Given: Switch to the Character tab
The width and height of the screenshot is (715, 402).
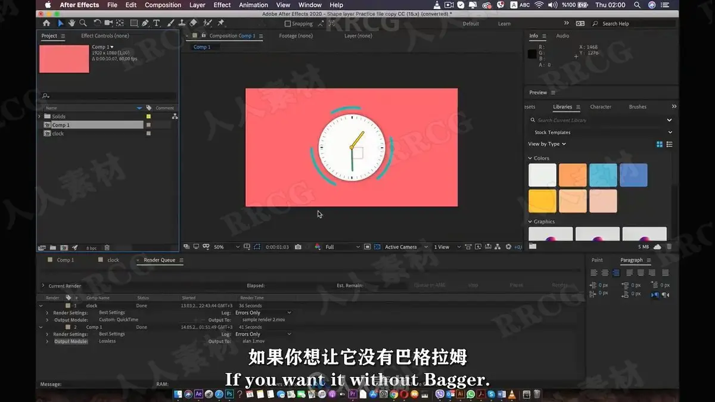Looking at the screenshot, I should click(x=601, y=107).
